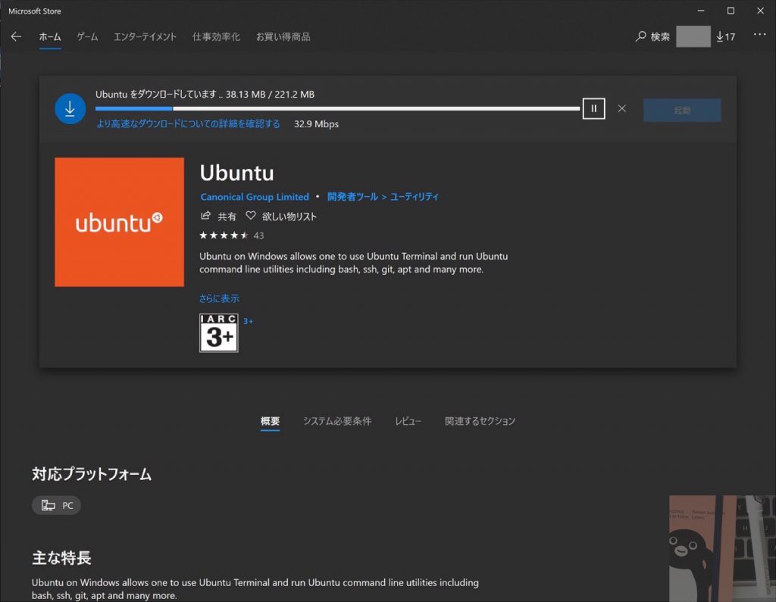Open the エンターテイメント tab
776x602 pixels.
(145, 37)
